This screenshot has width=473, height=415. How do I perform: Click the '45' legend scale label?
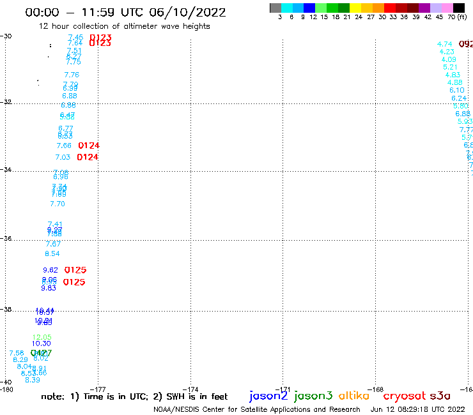tap(439, 17)
